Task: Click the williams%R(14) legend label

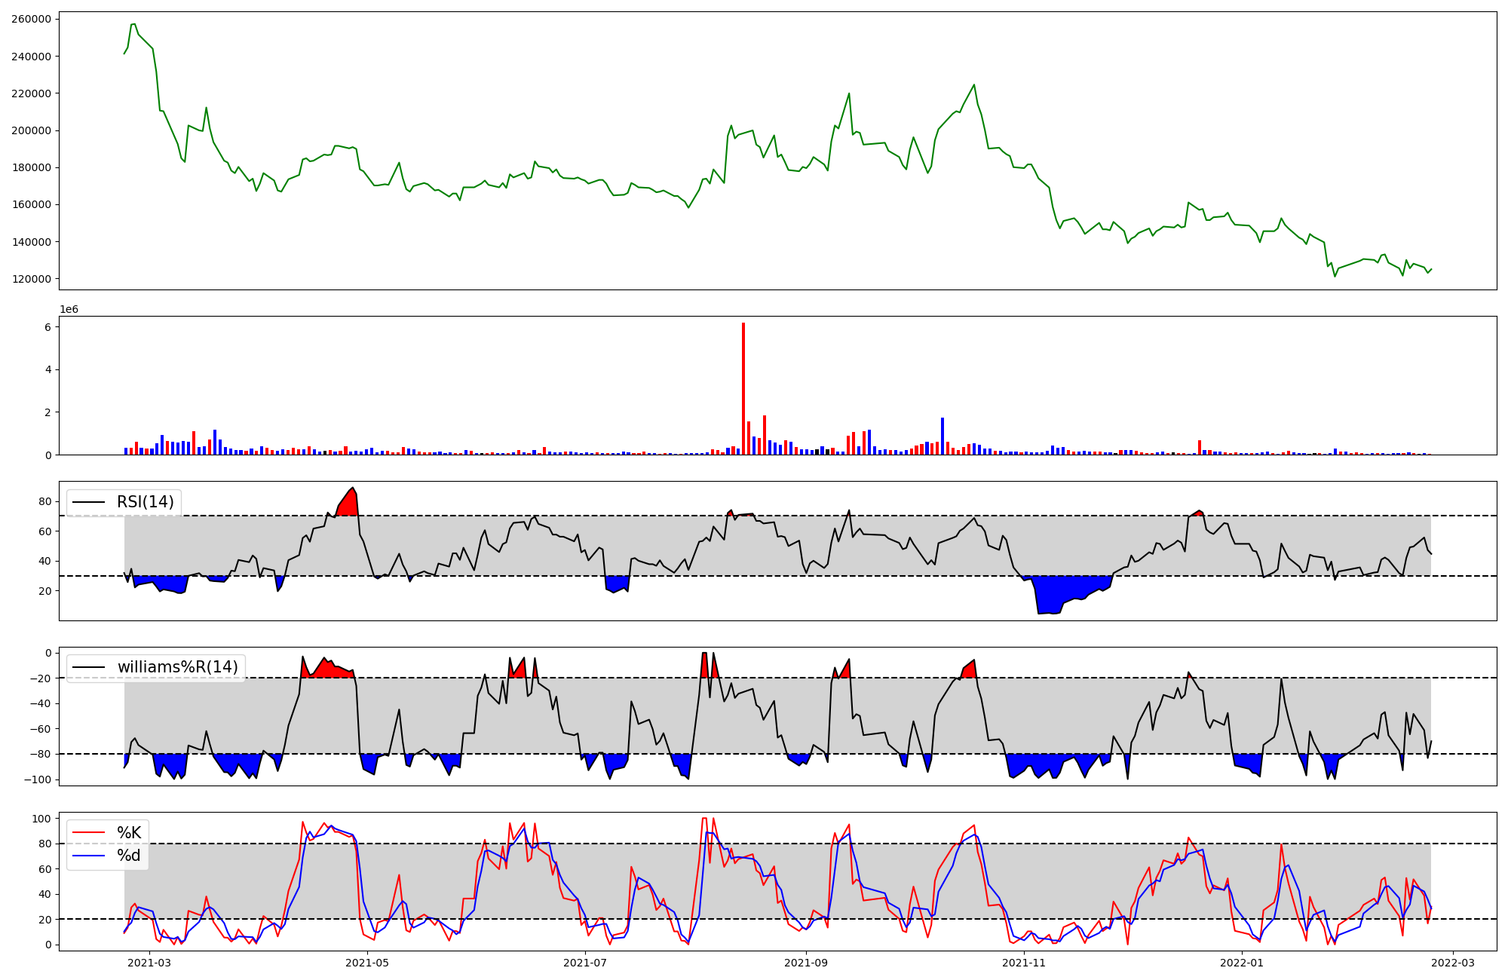Action: point(177,667)
